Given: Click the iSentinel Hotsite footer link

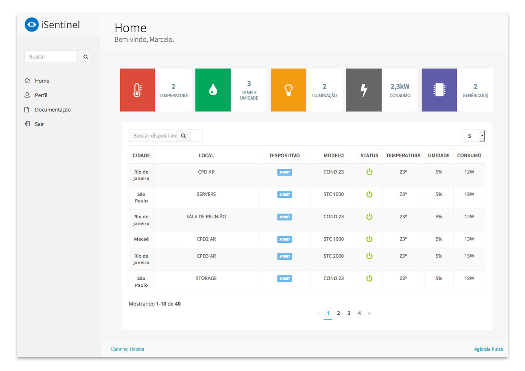Looking at the screenshot, I should pos(128,349).
